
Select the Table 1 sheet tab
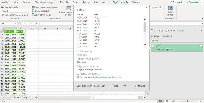17,98
